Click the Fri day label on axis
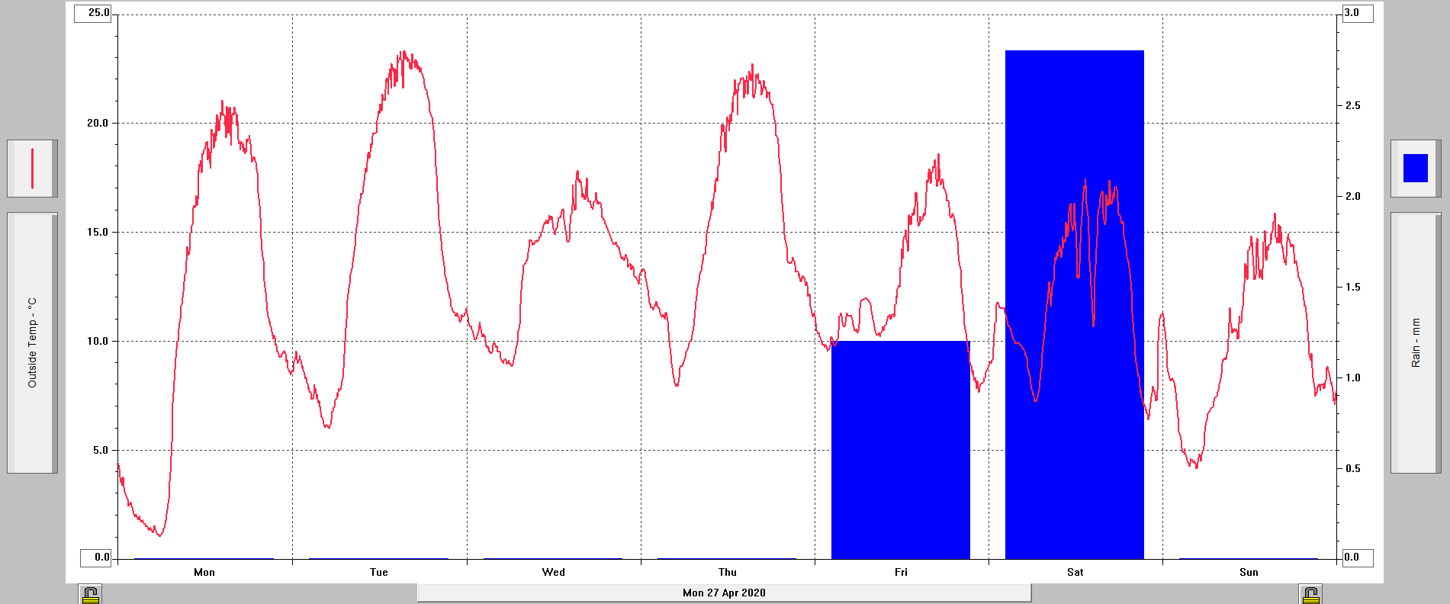The width and height of the screenshot is (1450, 604). pyautogui.click(x=901, y=572)
